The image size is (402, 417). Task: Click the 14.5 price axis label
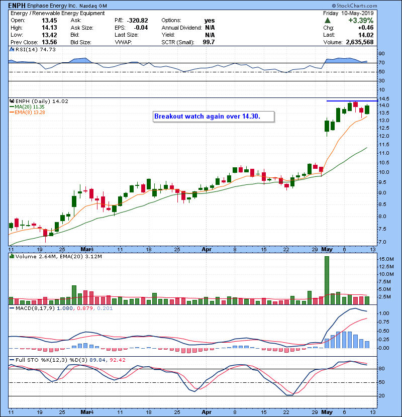click(384, 98)
